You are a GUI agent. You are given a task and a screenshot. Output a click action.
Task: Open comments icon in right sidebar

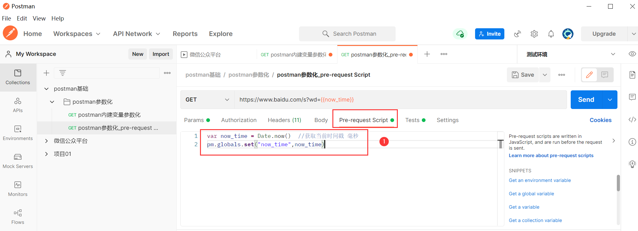(632, 97)
